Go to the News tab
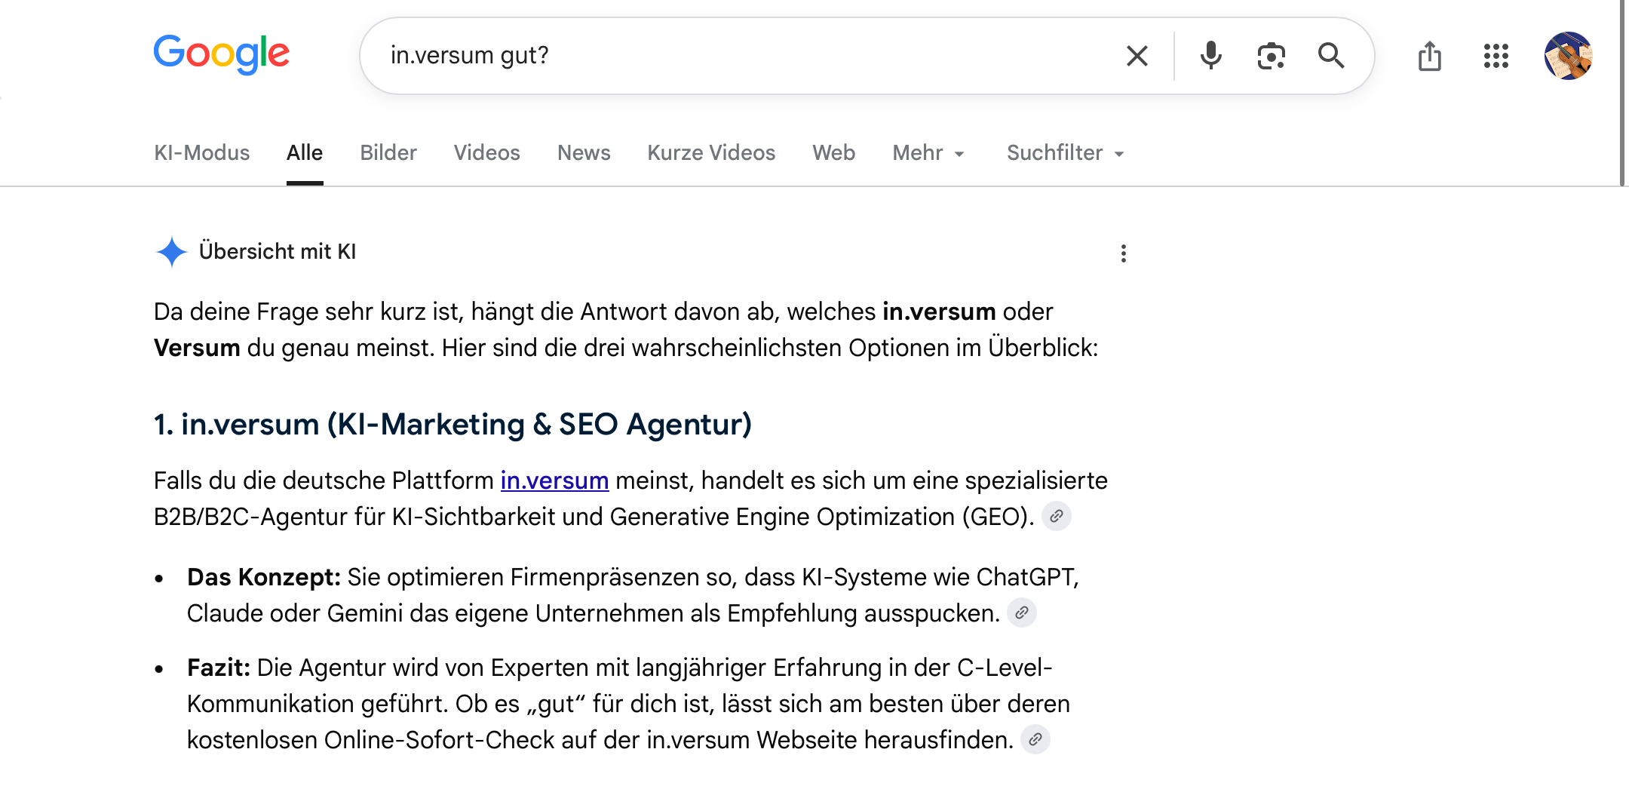 point(584,153)
